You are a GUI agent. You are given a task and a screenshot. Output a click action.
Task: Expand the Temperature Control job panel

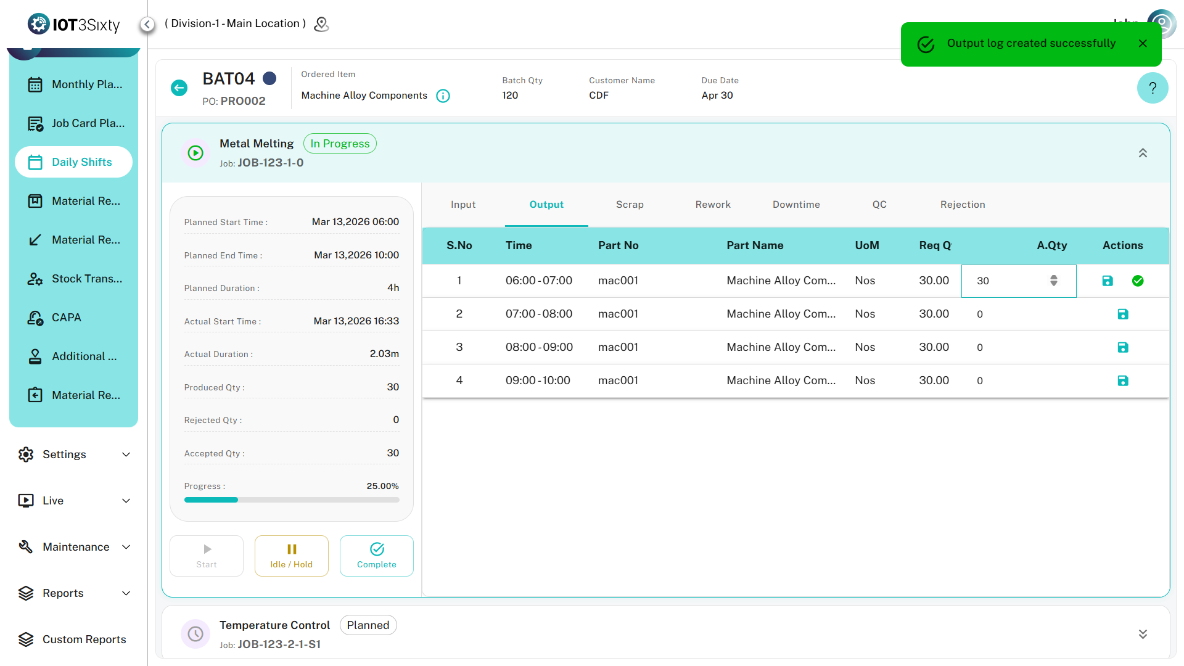1142,634
